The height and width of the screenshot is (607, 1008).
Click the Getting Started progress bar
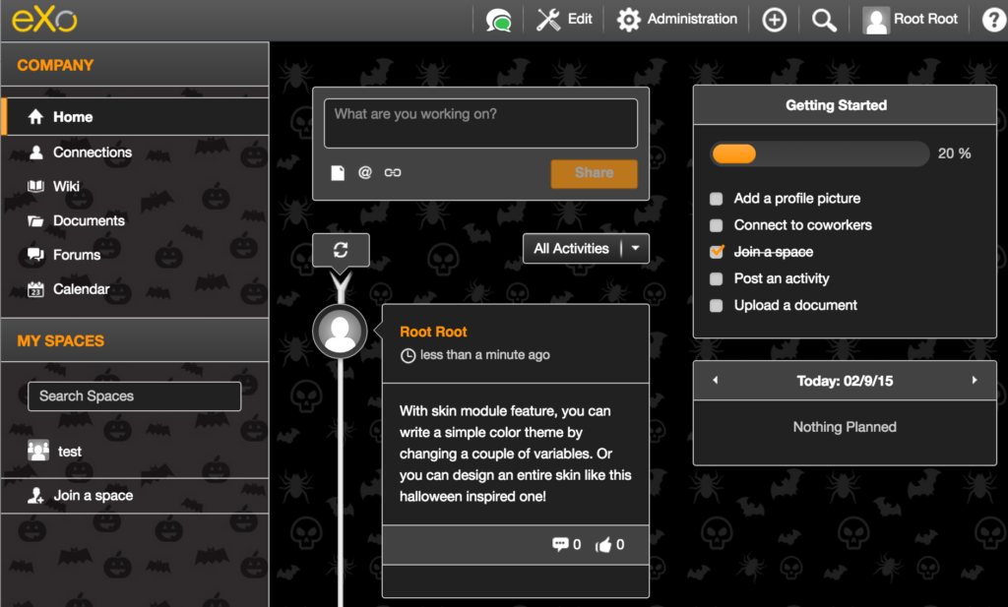click(819, 153)
